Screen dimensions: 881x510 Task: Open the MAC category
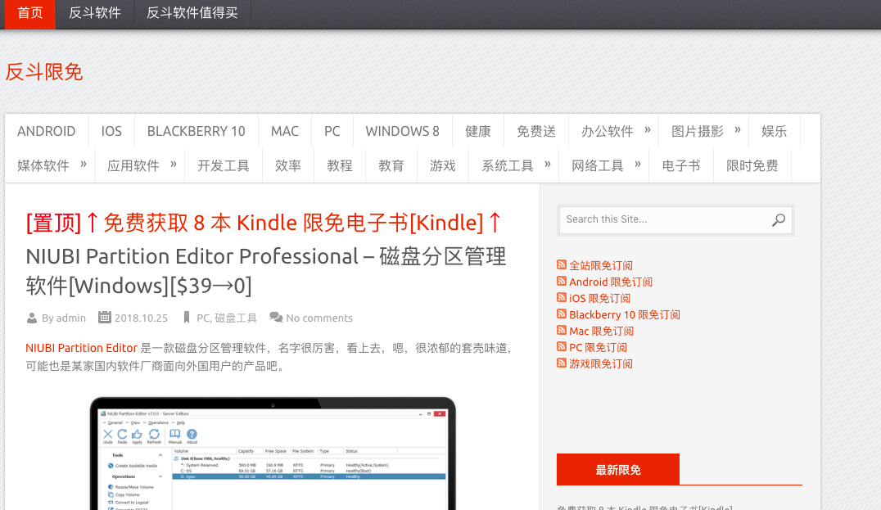(x=285, y=132)
